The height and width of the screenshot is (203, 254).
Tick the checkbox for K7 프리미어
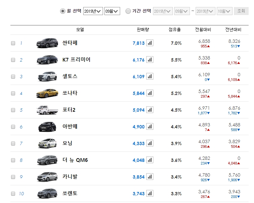(x=13, y=60)
